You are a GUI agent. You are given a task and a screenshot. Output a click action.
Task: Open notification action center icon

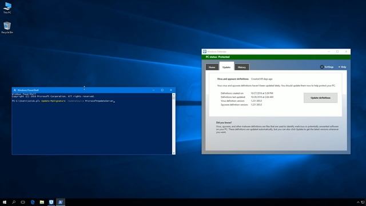[363, 202]
